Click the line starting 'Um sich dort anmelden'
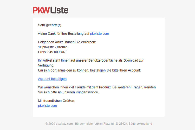Viewport: 195px width, 130px height. coord(89,70)
